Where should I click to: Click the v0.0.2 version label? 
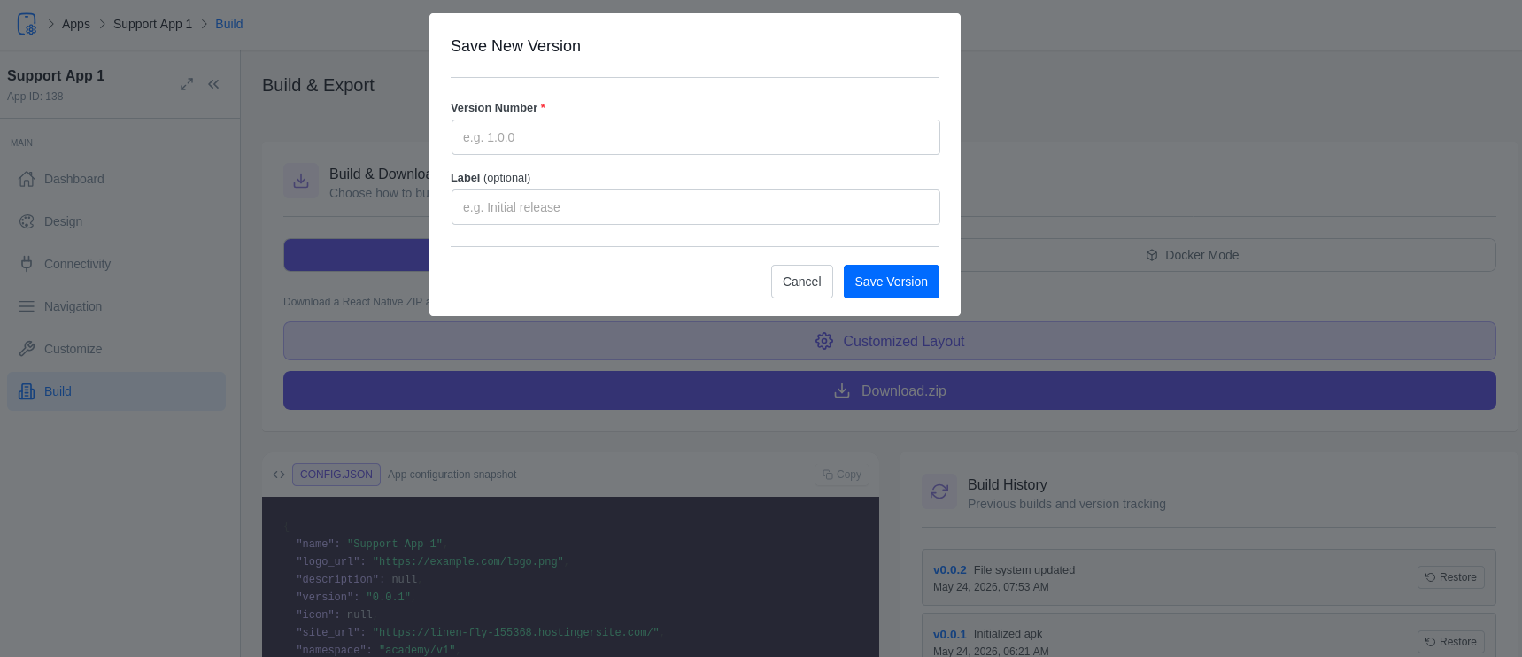pyautogui.click(x=950, y=570)
